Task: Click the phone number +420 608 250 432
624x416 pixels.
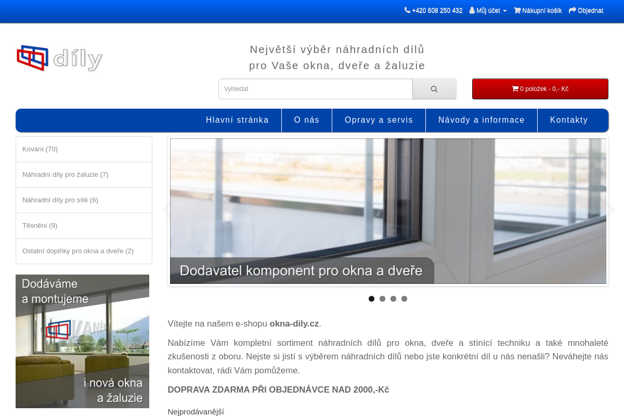Action: point(433,10)
